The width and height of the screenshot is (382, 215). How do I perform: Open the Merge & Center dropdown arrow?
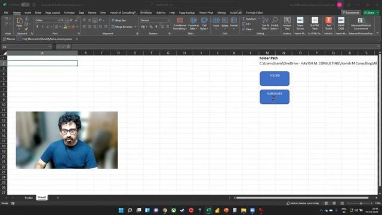135,27
